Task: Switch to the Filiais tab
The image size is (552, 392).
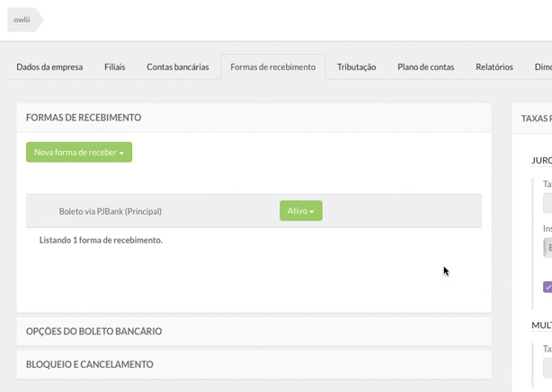Action: point(115,67)
